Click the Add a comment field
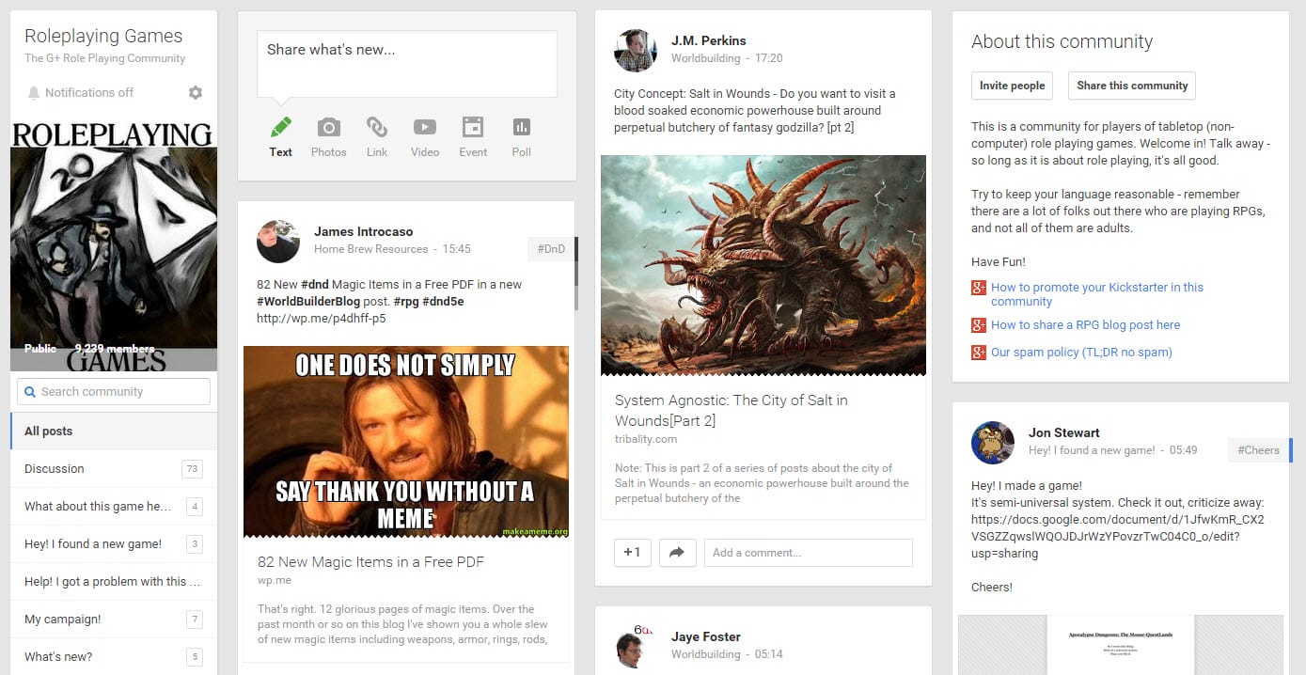1306x675 pixels. coord(808,553)
